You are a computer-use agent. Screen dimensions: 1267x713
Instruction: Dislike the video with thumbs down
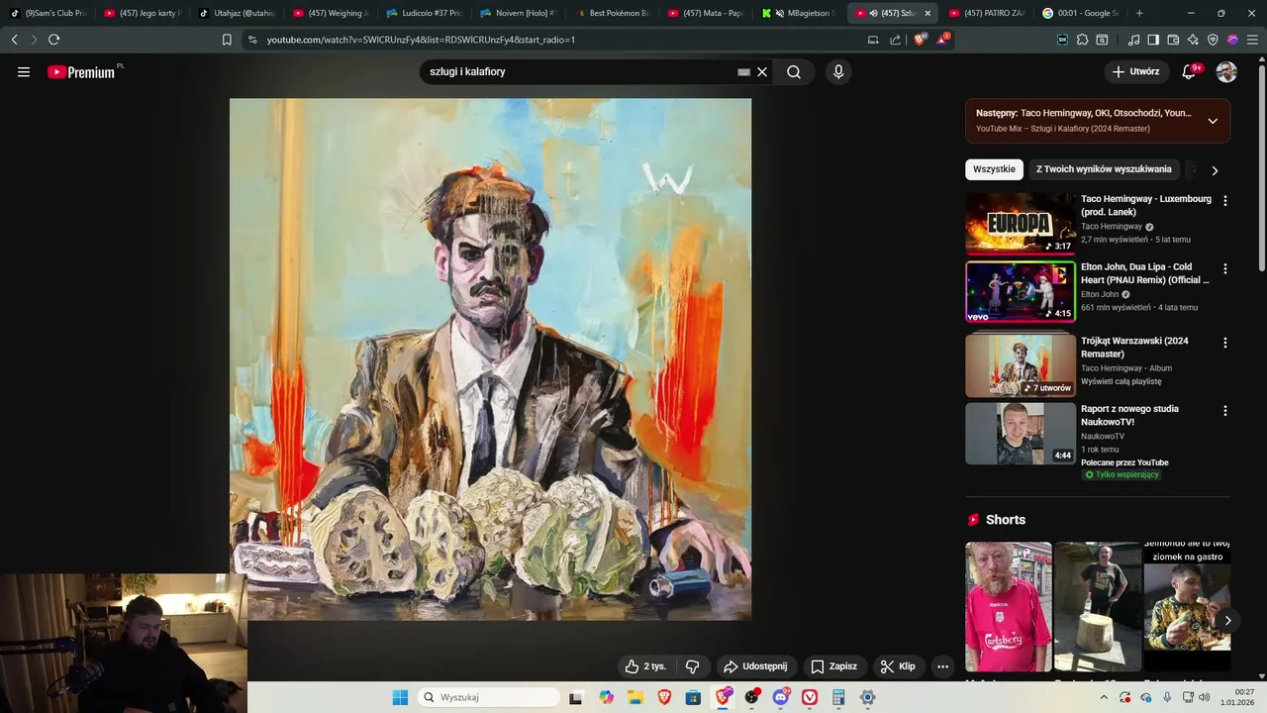click(693, 666)
